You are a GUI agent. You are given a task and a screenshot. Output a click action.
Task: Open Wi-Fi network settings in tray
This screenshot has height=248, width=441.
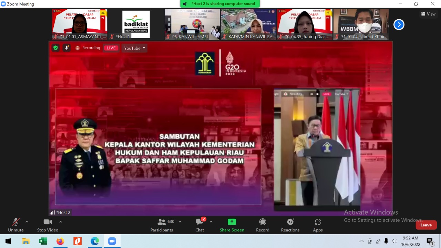[378, 241]
